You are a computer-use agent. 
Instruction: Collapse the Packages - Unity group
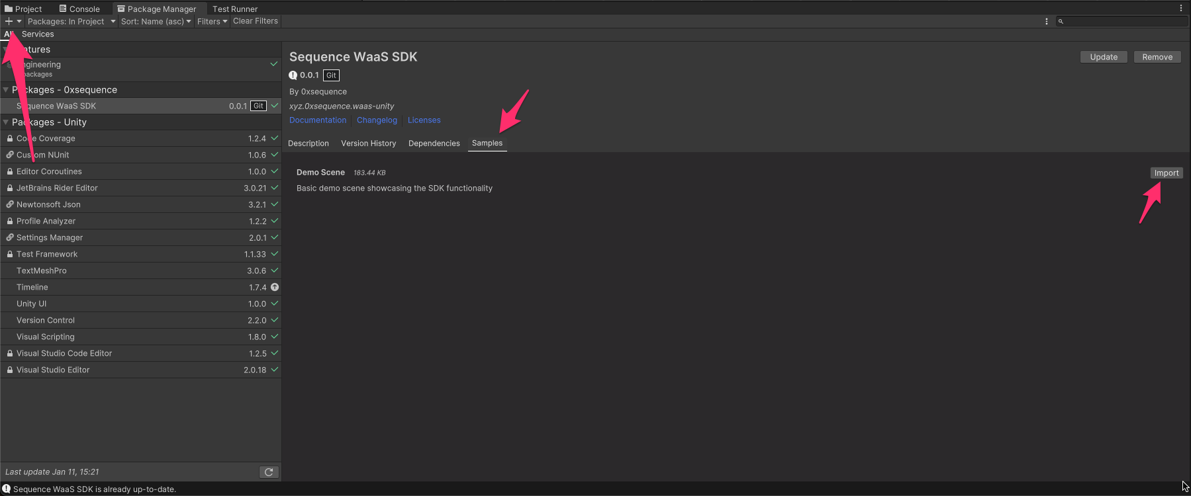6,122
